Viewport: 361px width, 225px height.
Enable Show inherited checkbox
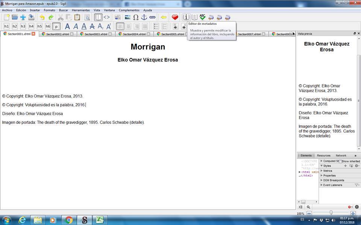340,161
